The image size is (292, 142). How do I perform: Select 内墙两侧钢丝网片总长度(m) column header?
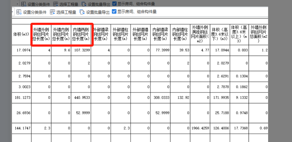(x=81, y=34)
